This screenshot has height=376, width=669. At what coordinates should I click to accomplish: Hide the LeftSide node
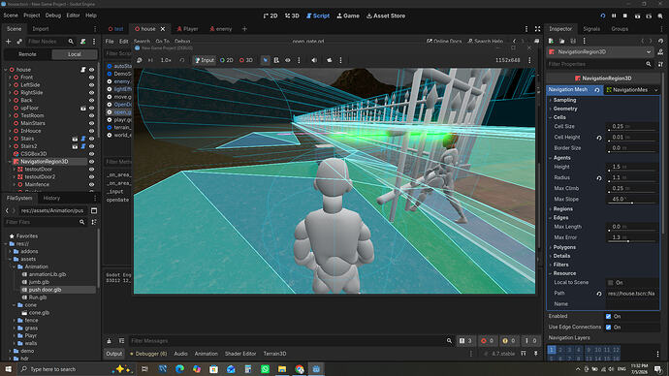(91, 85)
